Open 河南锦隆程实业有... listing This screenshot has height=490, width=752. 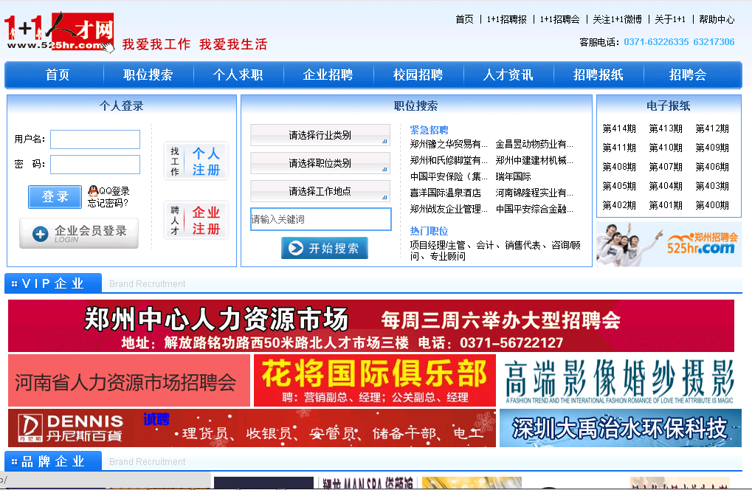coord(534,193)
